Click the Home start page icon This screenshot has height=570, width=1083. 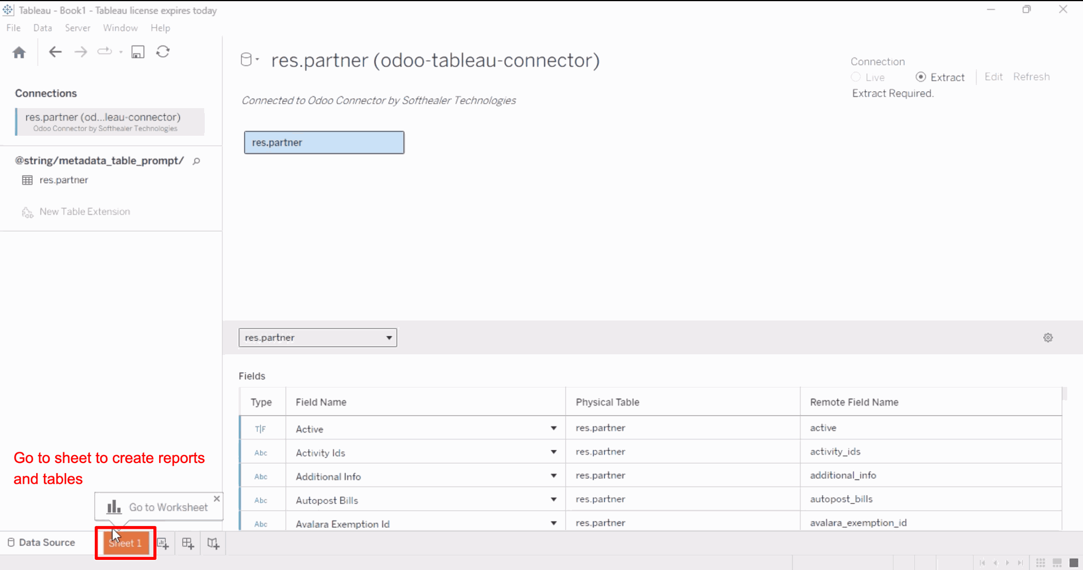tap(19, 52)
